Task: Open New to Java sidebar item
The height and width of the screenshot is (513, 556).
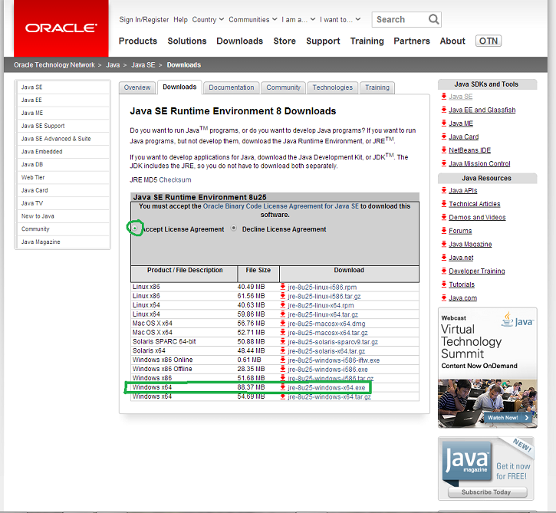Action: click(x=38, y=216)
